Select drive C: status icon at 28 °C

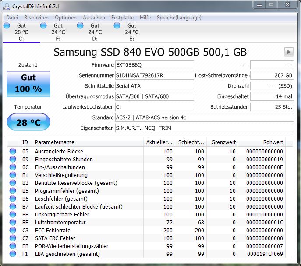(7, 25)
